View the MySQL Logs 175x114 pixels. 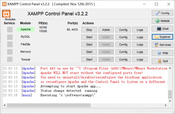(x=140, y=37)
